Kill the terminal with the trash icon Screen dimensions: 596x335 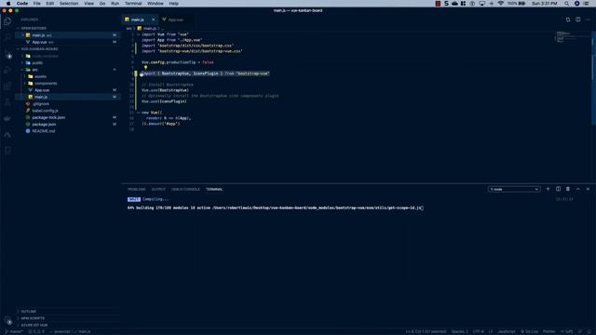point(568,189)
